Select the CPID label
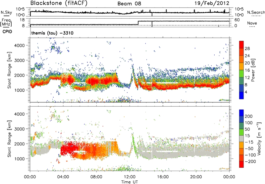The height and width of the screenshot is (184, 265). (7, 32)
